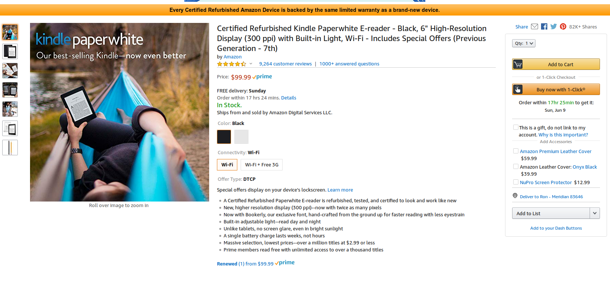Click the 1-Click hand pointer icon
Viewport: 610px width, 291px height.
click(518, 89)
